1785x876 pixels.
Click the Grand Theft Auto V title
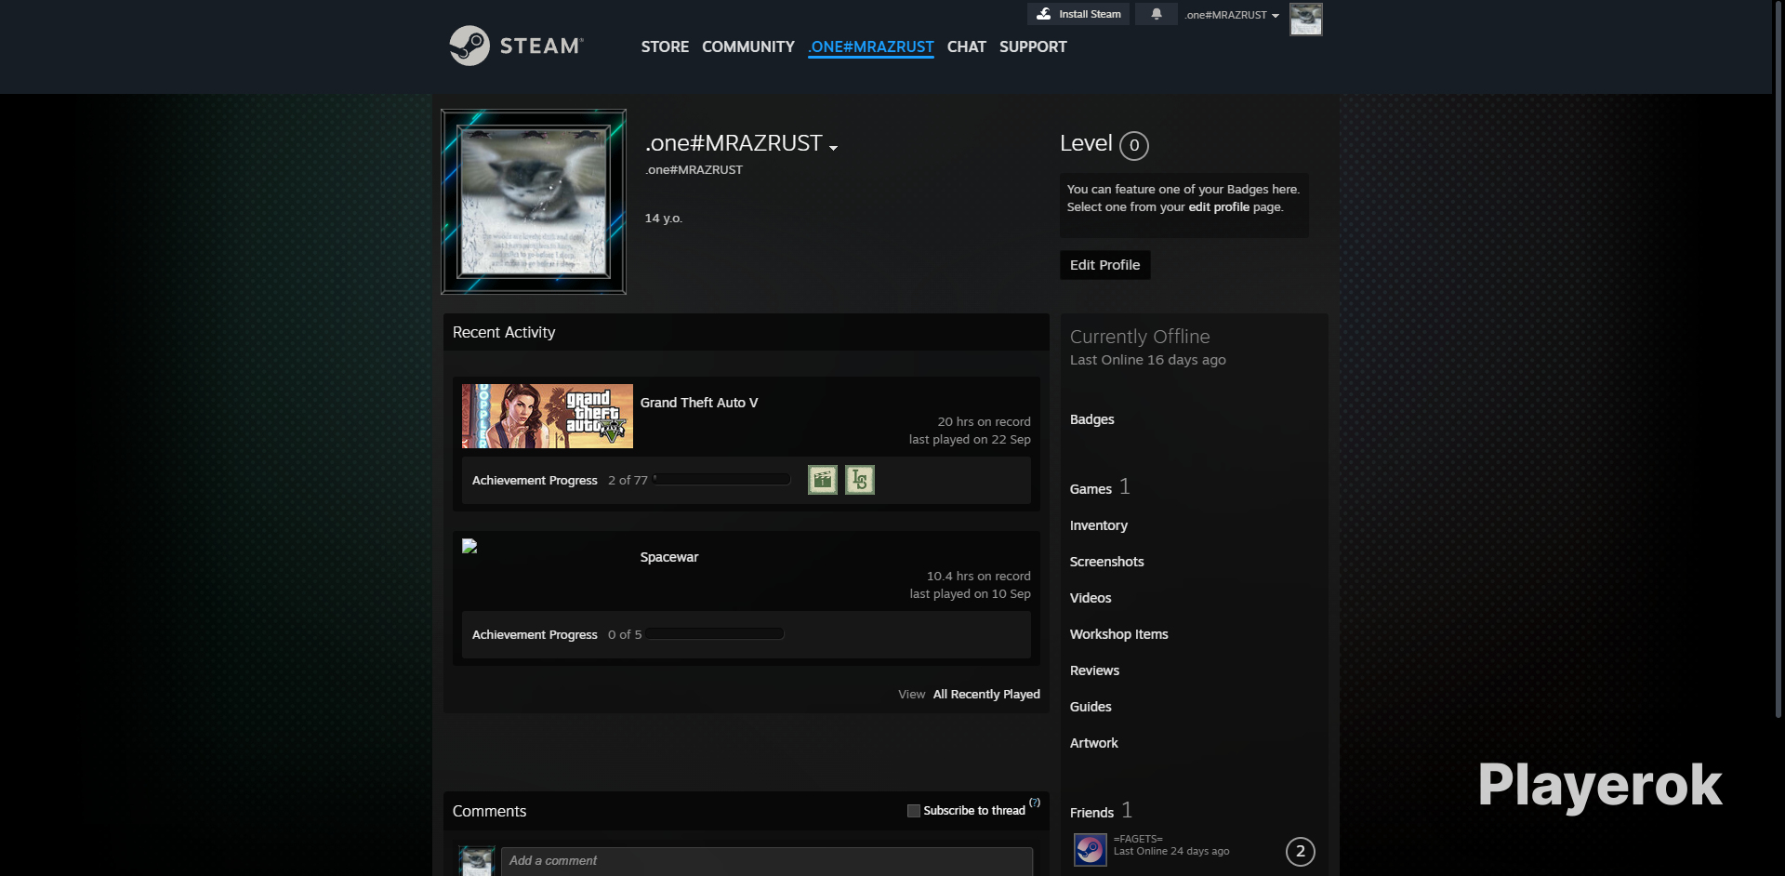click(x=699, y=403)
